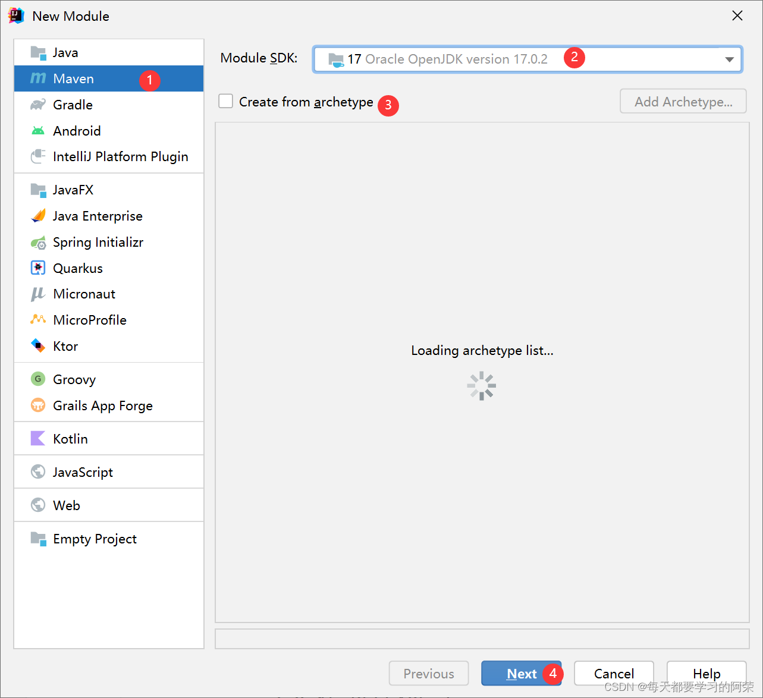
Task: Click the empty description field below archetype list
Action: tap(482, 639)
